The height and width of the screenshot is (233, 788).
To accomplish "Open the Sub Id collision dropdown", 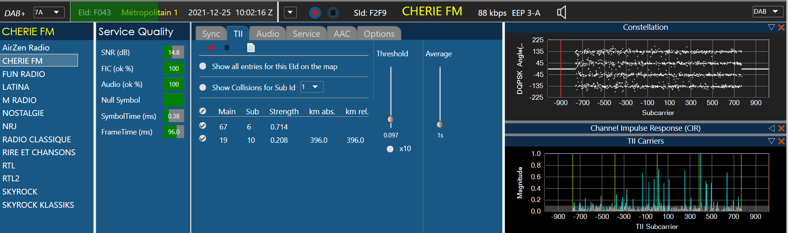I will [x=312, y=87].
